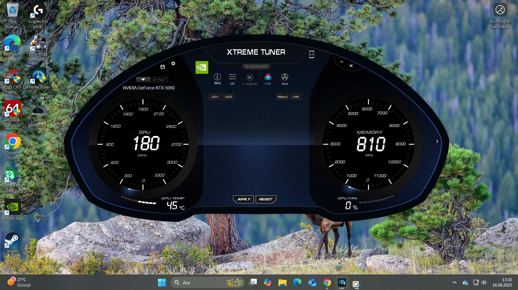
Task: Select the Steam desktop shortcut
Action: click(12, 243)
